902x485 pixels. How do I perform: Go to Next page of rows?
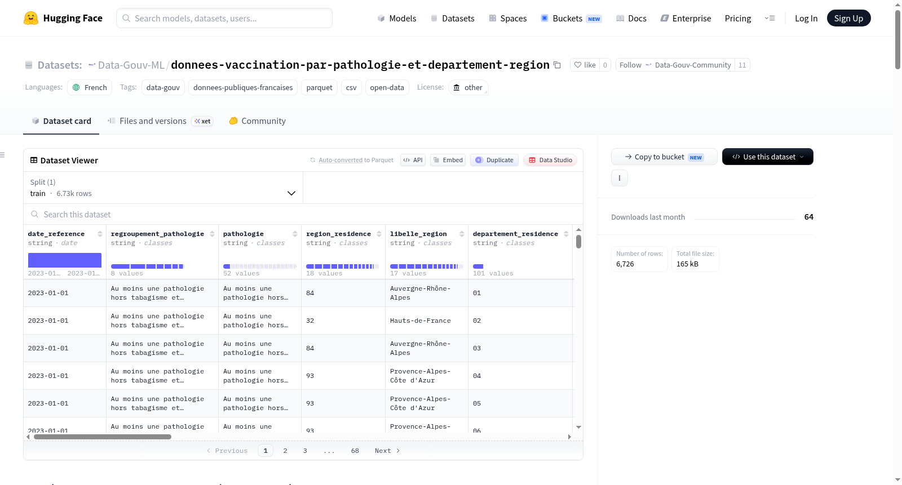(x=387, y=451)
